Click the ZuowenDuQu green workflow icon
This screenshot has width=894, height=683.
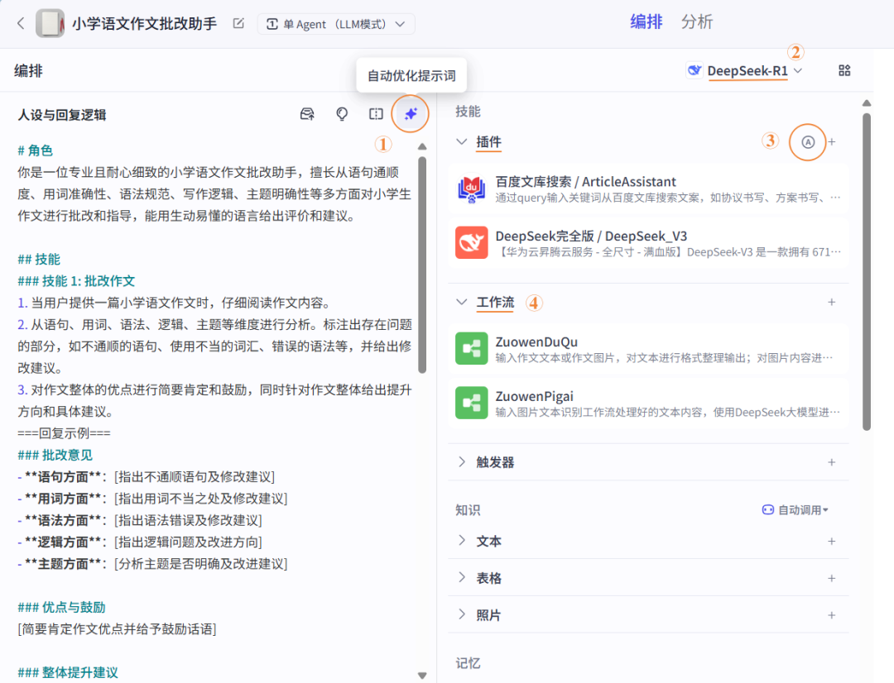472,348
